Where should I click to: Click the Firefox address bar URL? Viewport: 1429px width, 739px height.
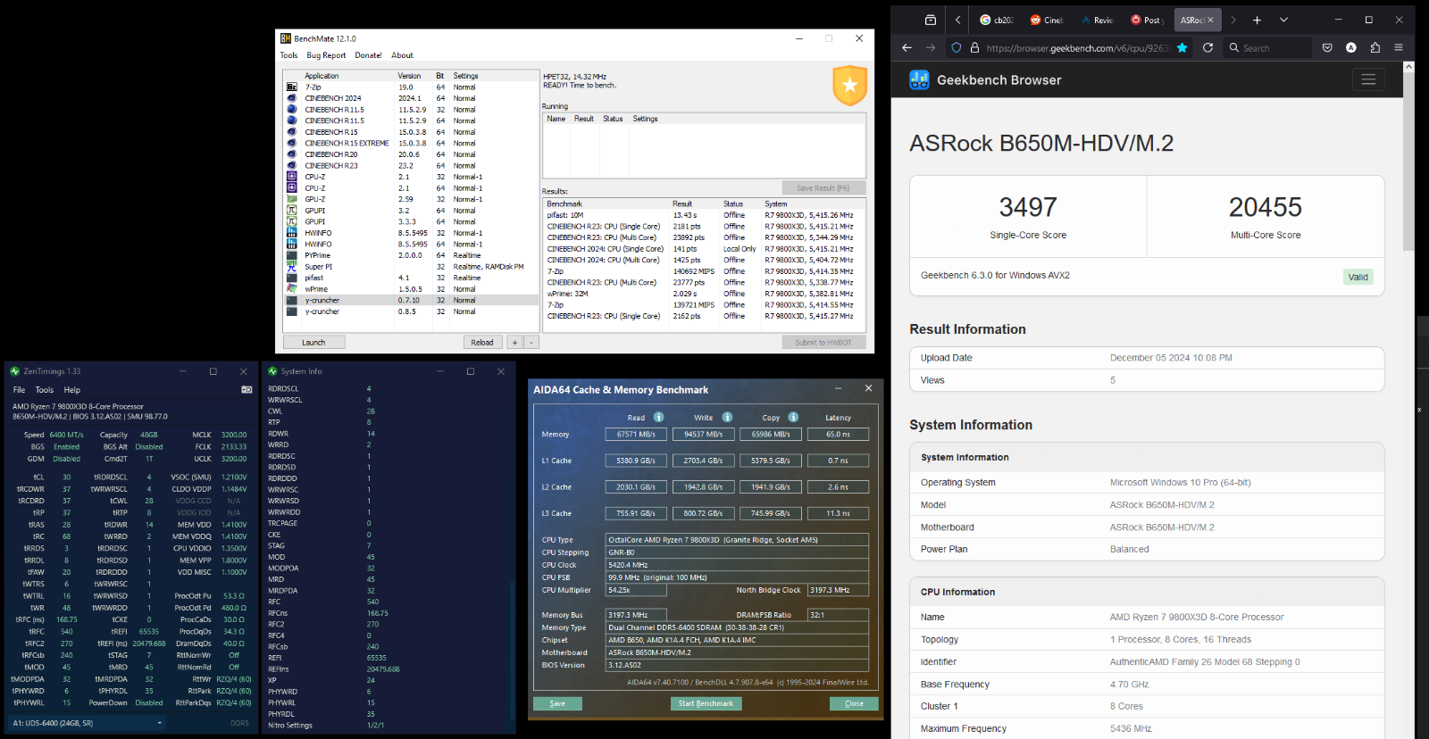point(1077,48)
